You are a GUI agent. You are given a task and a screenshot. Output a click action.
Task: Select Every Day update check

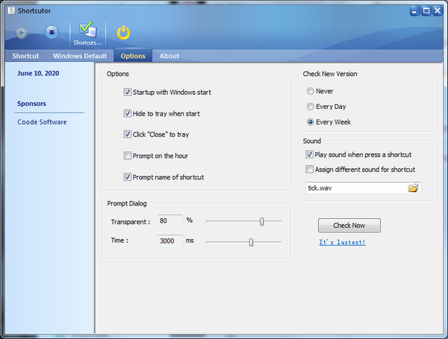coord(311,107)
